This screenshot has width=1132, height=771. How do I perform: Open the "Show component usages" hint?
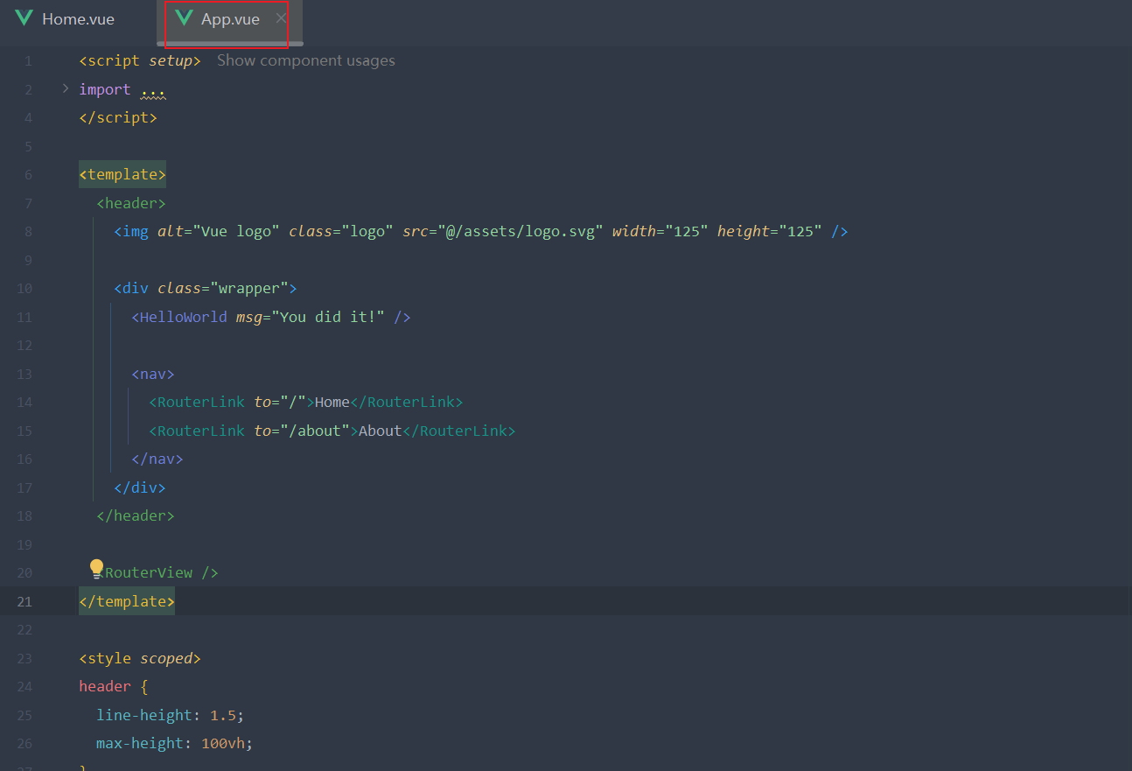[306, 60]
